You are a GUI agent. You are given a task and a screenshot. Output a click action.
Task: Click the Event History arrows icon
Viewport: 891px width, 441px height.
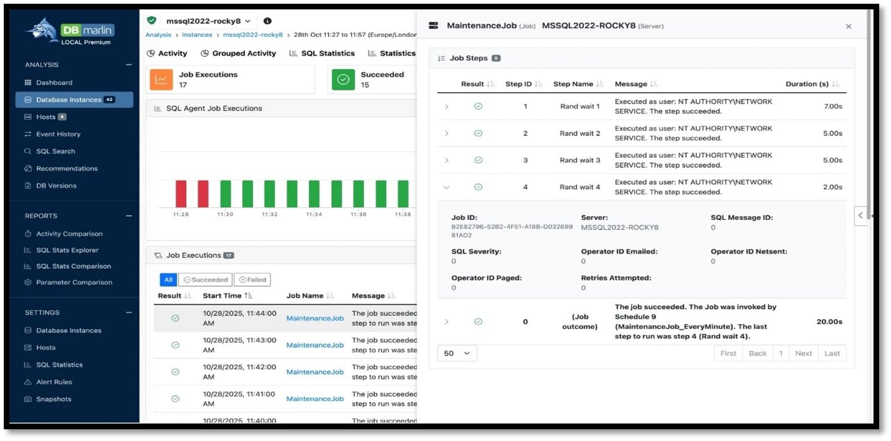[28, 134]
